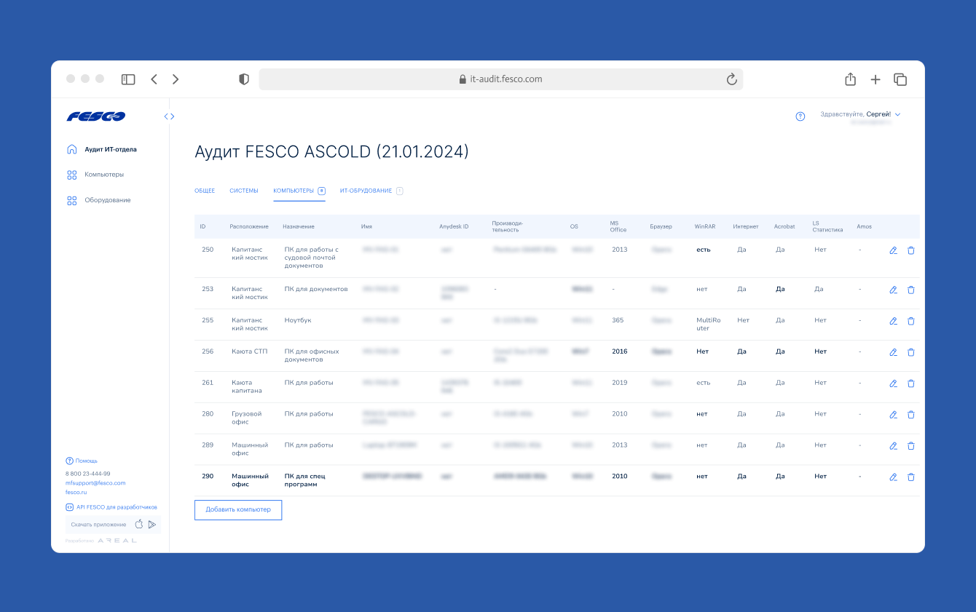976x612 pixels.
Task: Click the ID column header
Action: [203, 226]
